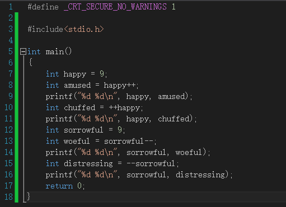Click variable sorrowful in its declaration on line 12
Viewport: 286px width, 207px height.
coord(83,130)
